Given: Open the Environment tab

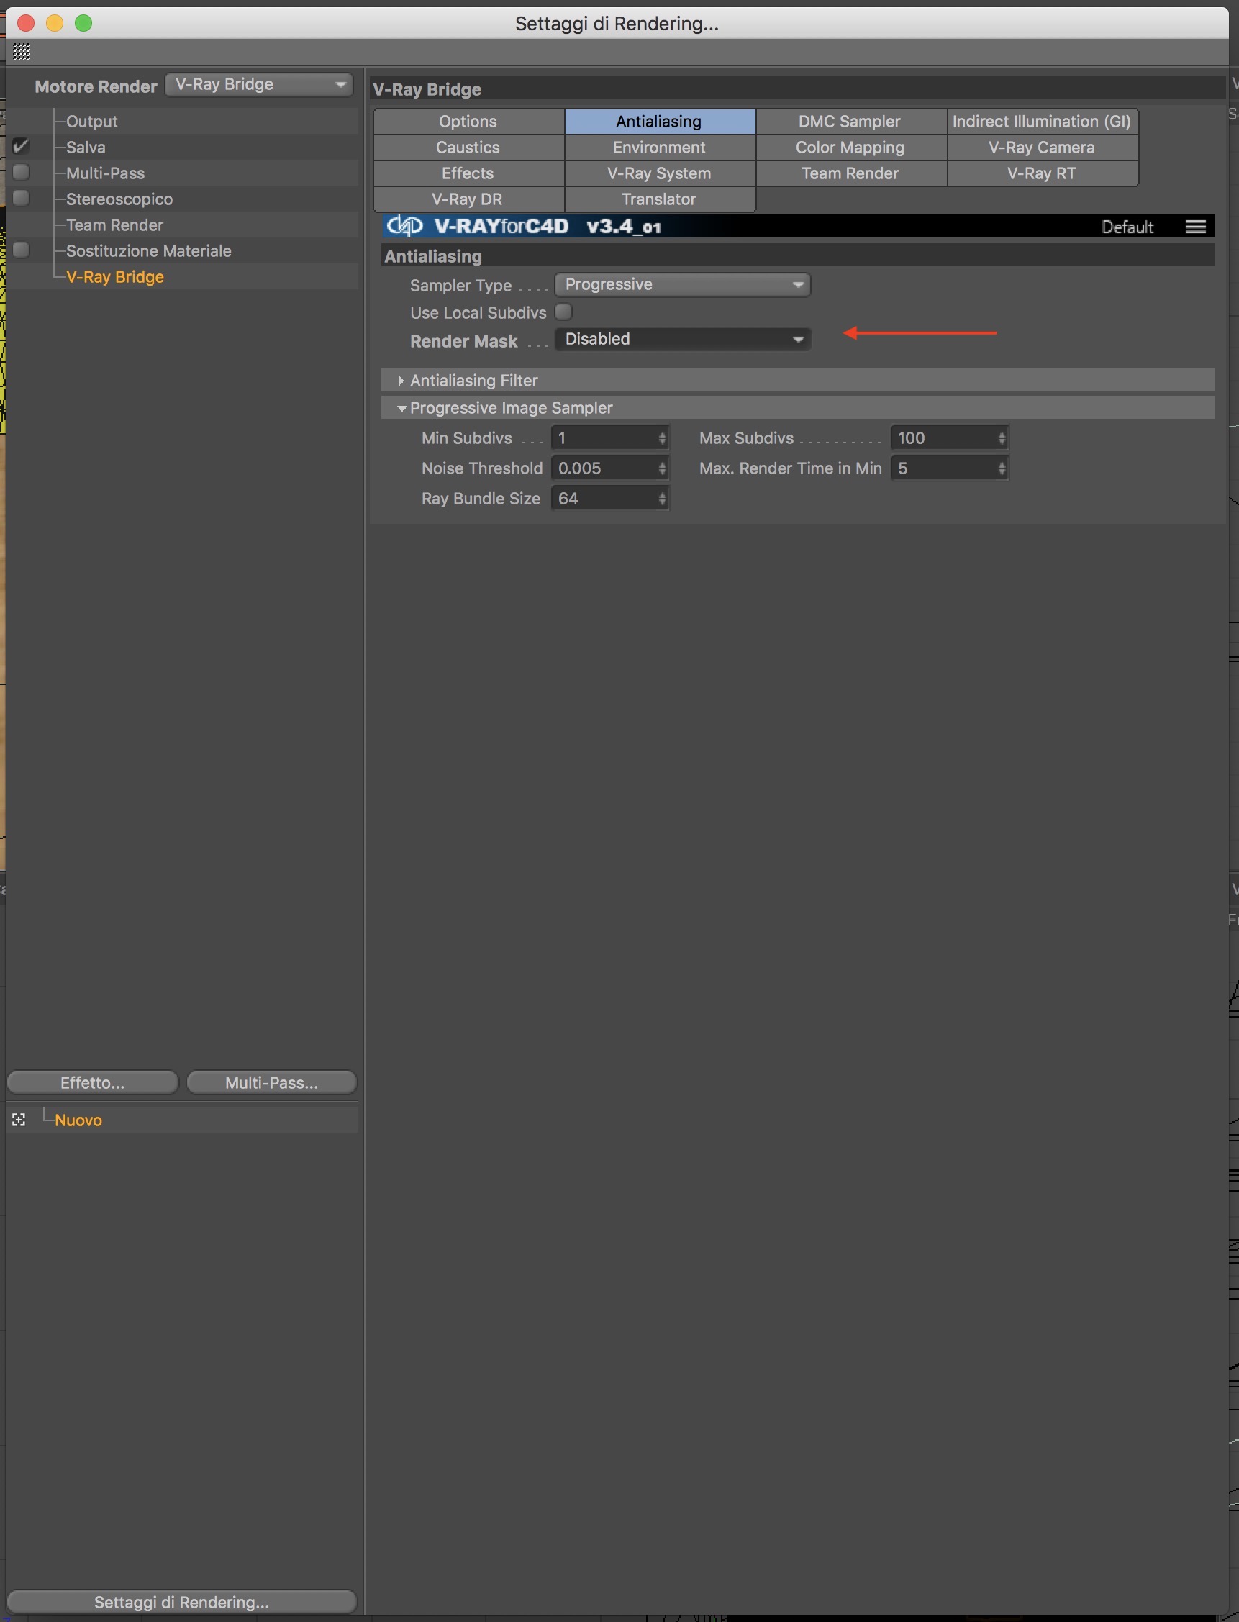Looking at the screenshot, I should 659,148.
